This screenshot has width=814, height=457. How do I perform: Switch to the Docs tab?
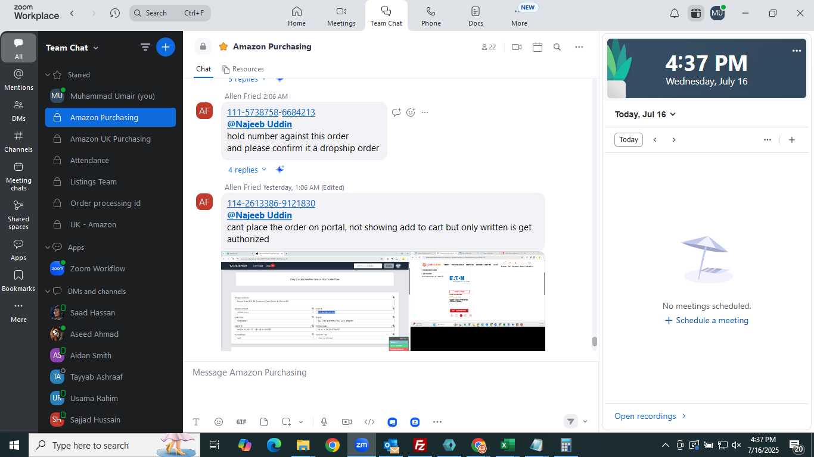point(476,17)
